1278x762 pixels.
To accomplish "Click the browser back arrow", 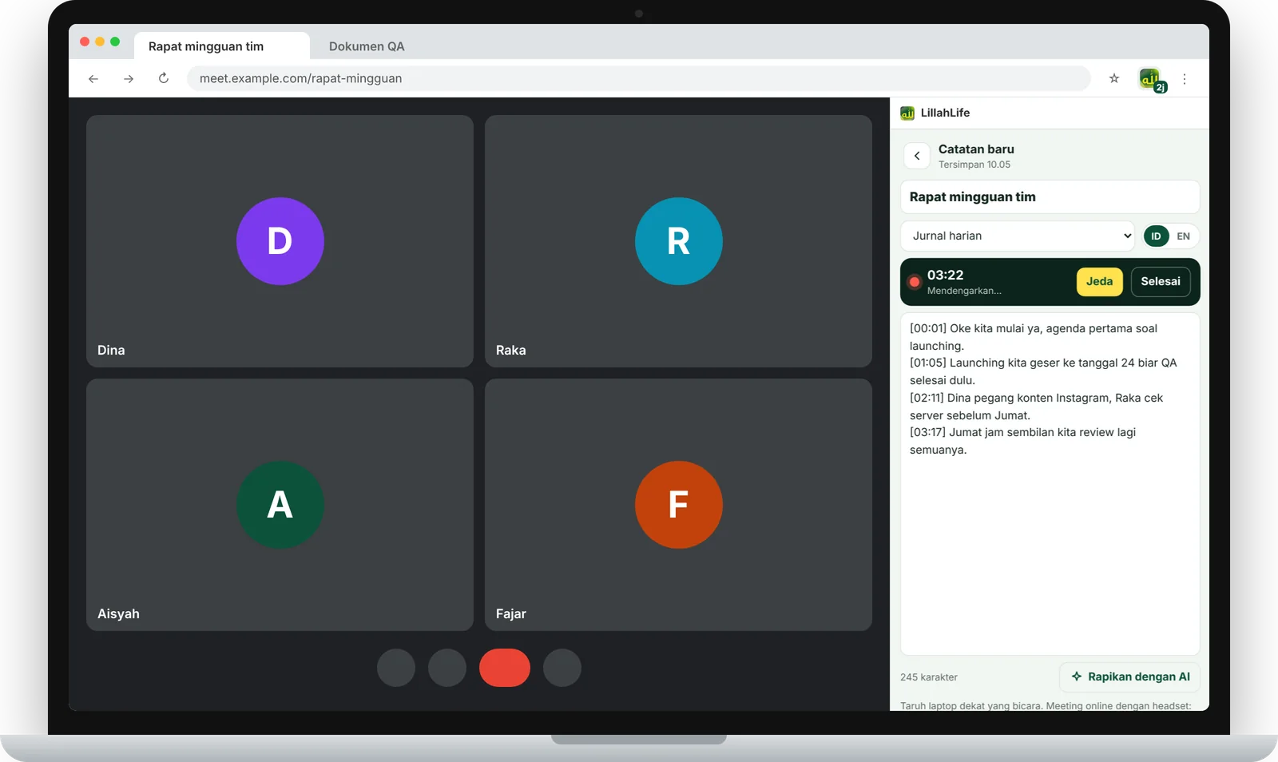I will click(x=93, y=78).
